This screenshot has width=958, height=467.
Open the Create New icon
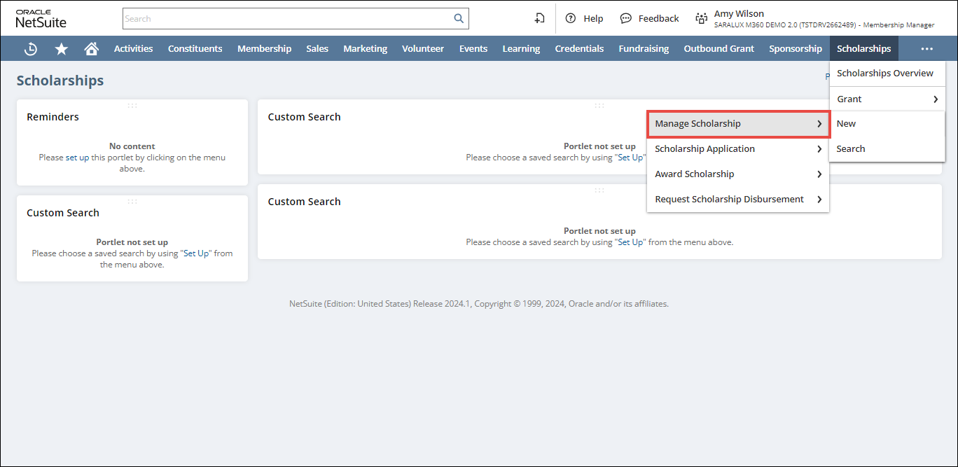click(539, 19)
